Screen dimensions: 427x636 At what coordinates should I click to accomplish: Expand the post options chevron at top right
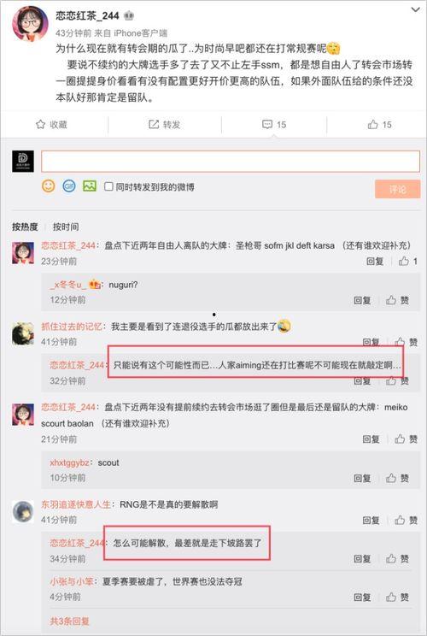tap(416, 9)
